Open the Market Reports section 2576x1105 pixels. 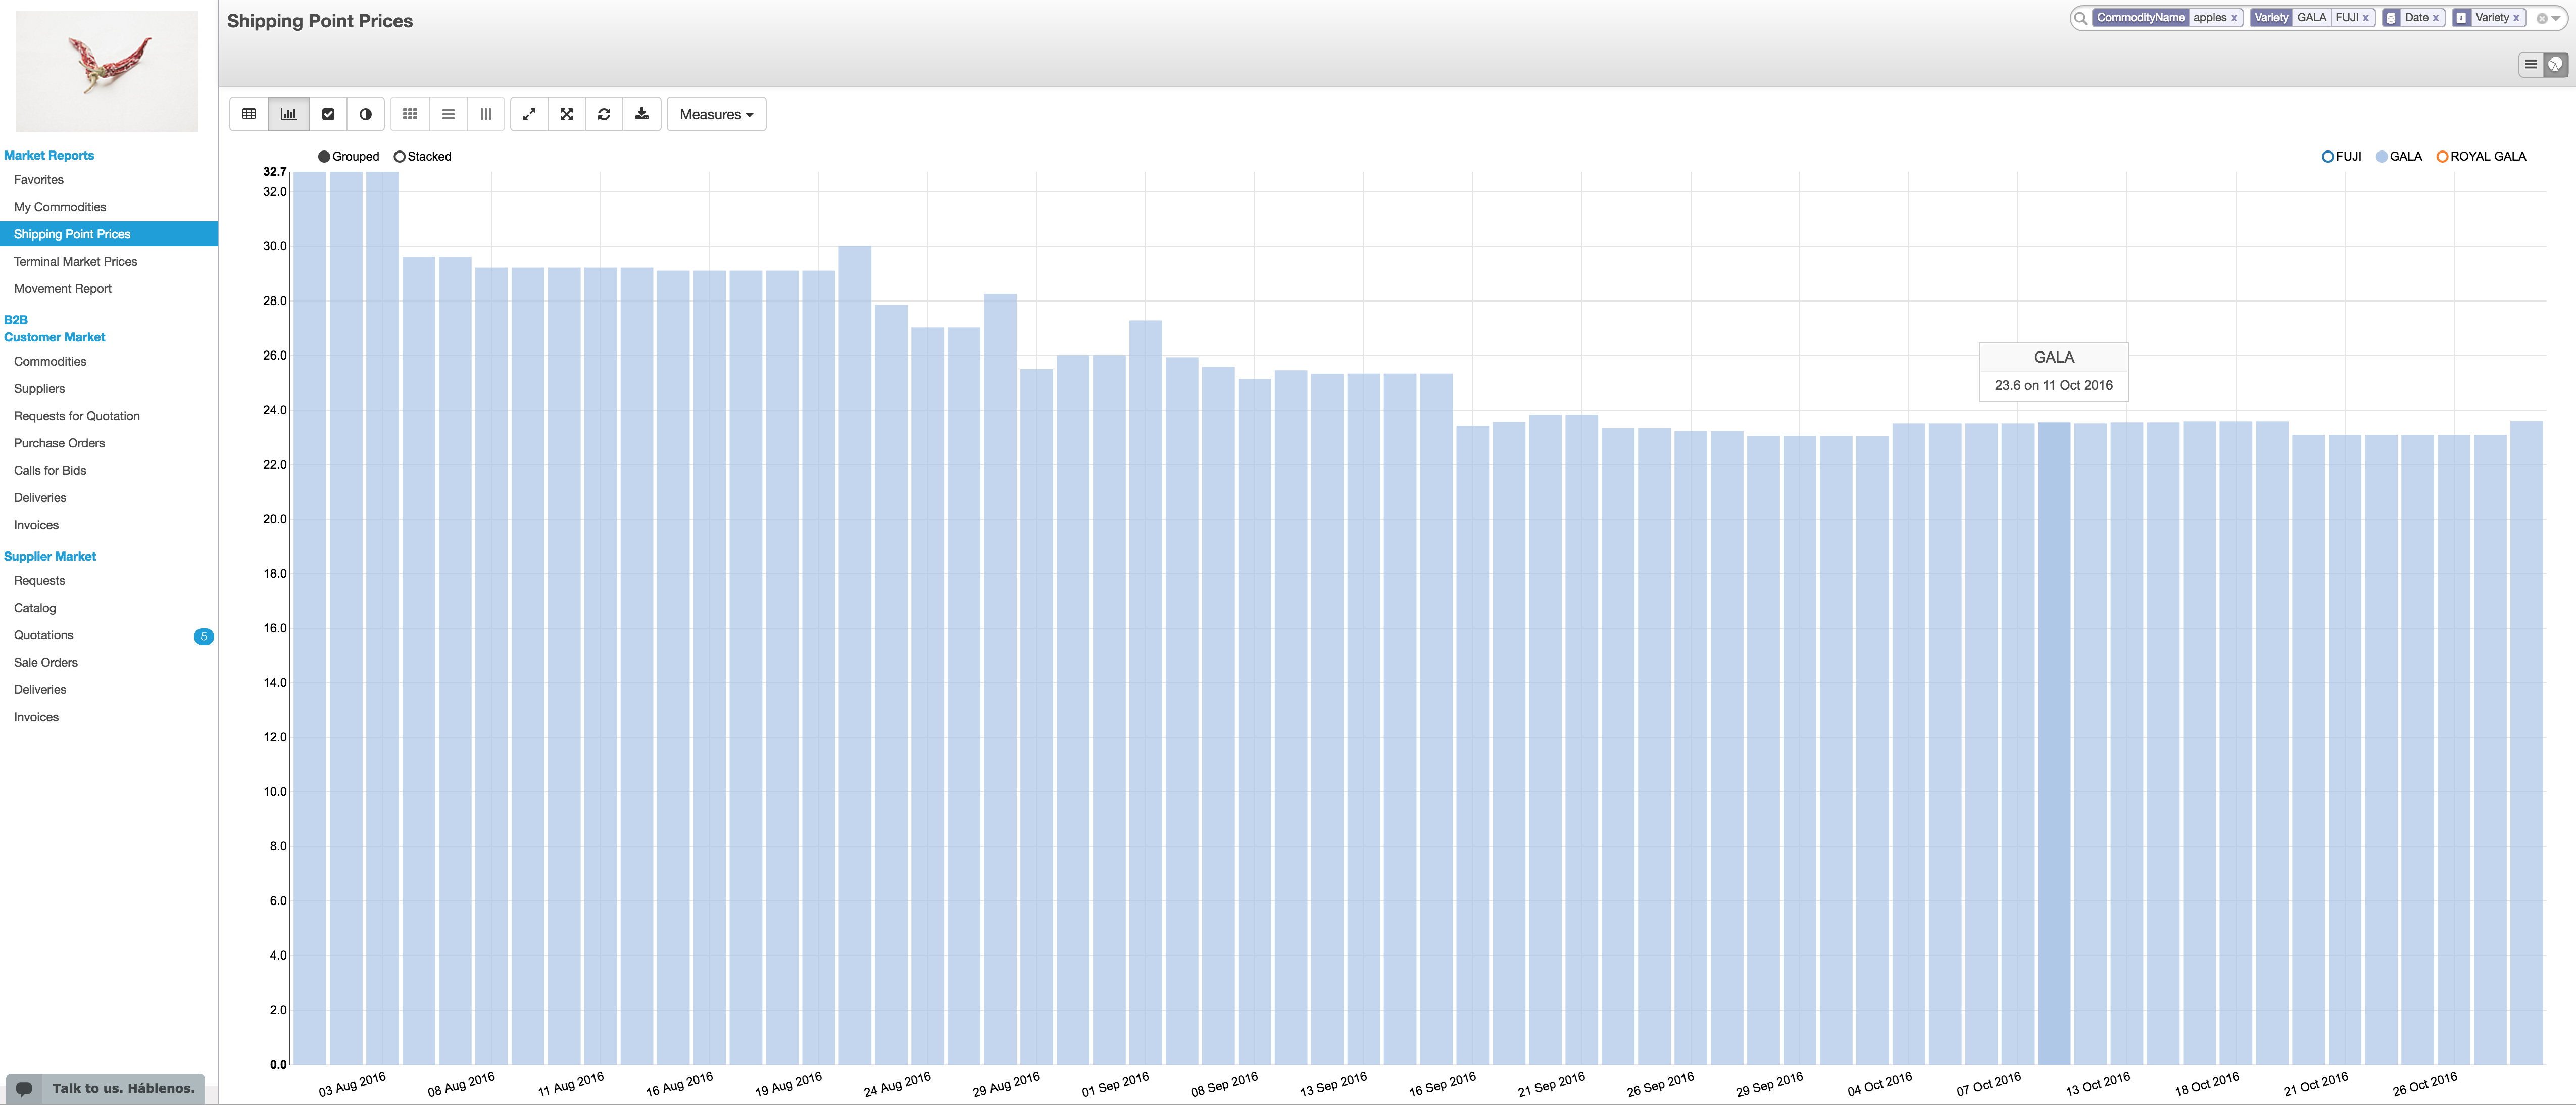pyautogui.click(x=49, y=155)
